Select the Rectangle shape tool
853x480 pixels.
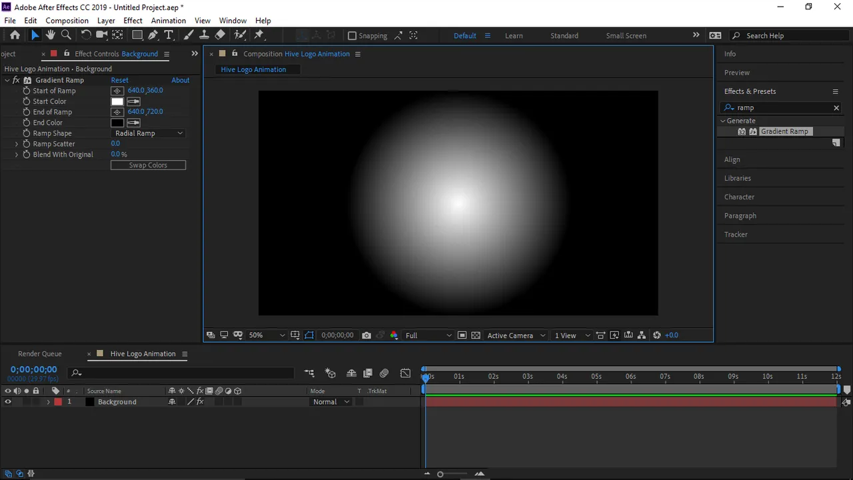tap(137, 35)
